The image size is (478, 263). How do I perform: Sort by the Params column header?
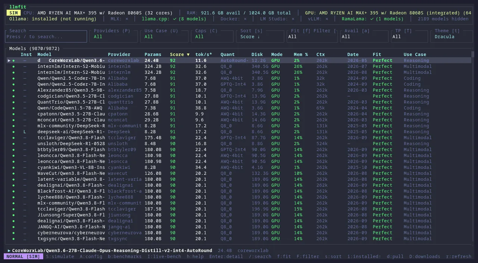153,54
